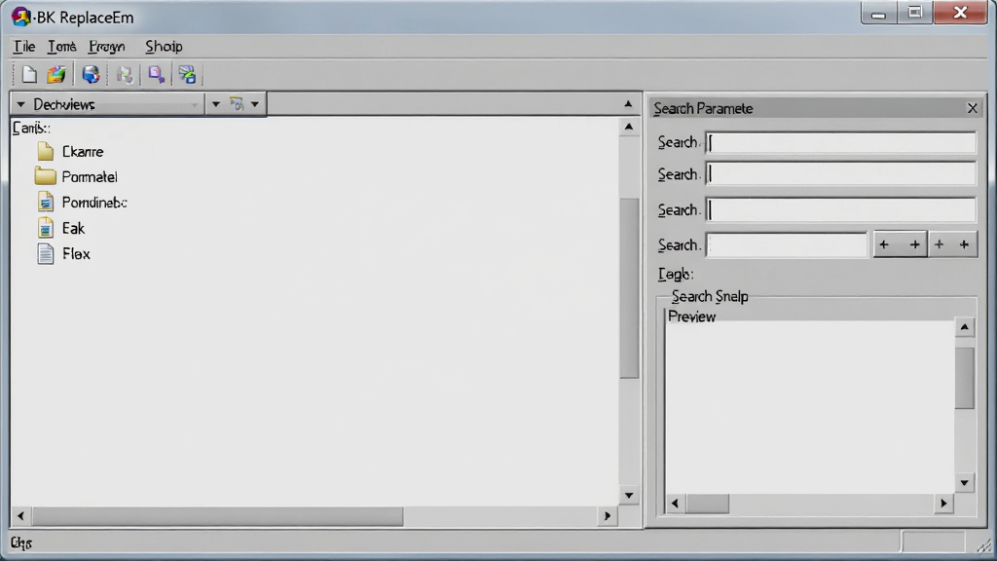The height and width of the screenshot is (561, 997).
Task: Click the colorful open folder toolbar icon
Action: [56, 74]
